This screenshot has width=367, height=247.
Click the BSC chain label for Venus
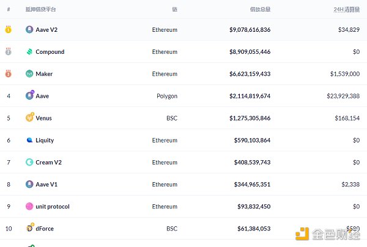[x=171, y=118]
